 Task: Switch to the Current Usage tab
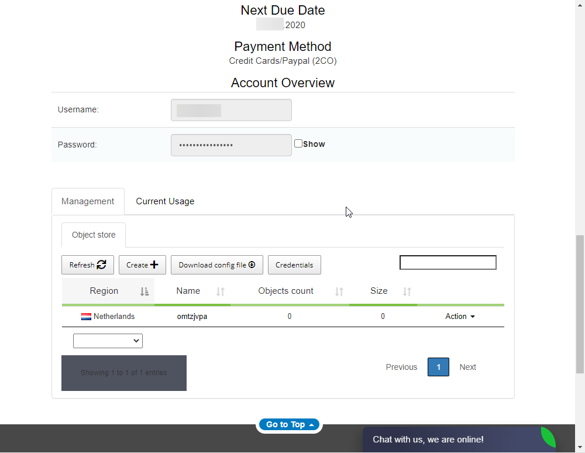[x=165, y=201]
